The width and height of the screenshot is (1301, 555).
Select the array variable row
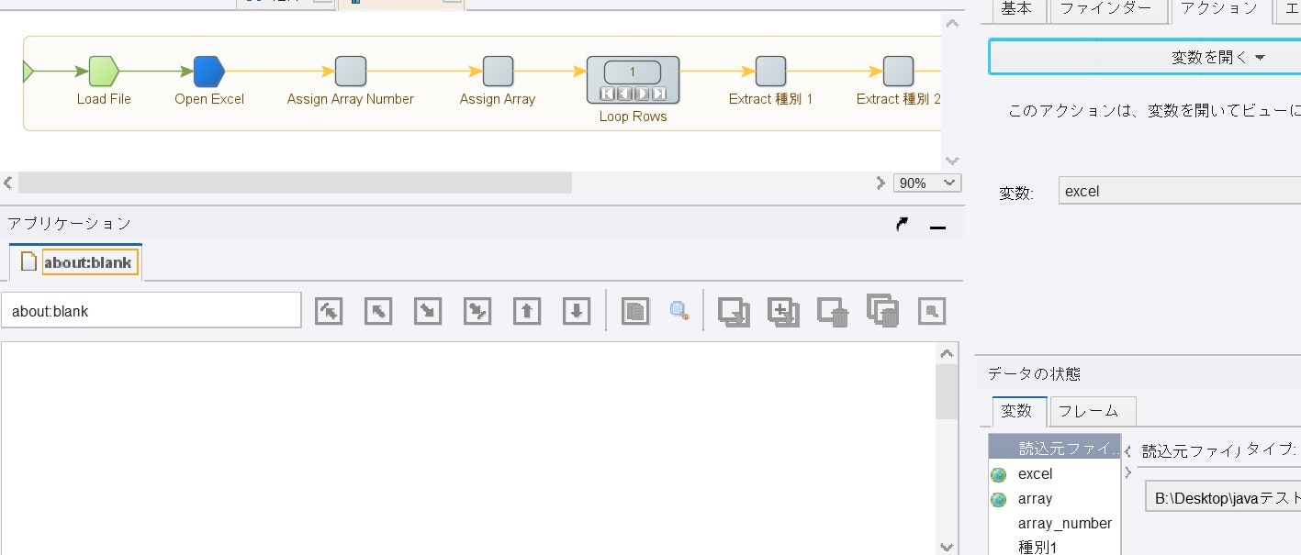pos(1055,499)
